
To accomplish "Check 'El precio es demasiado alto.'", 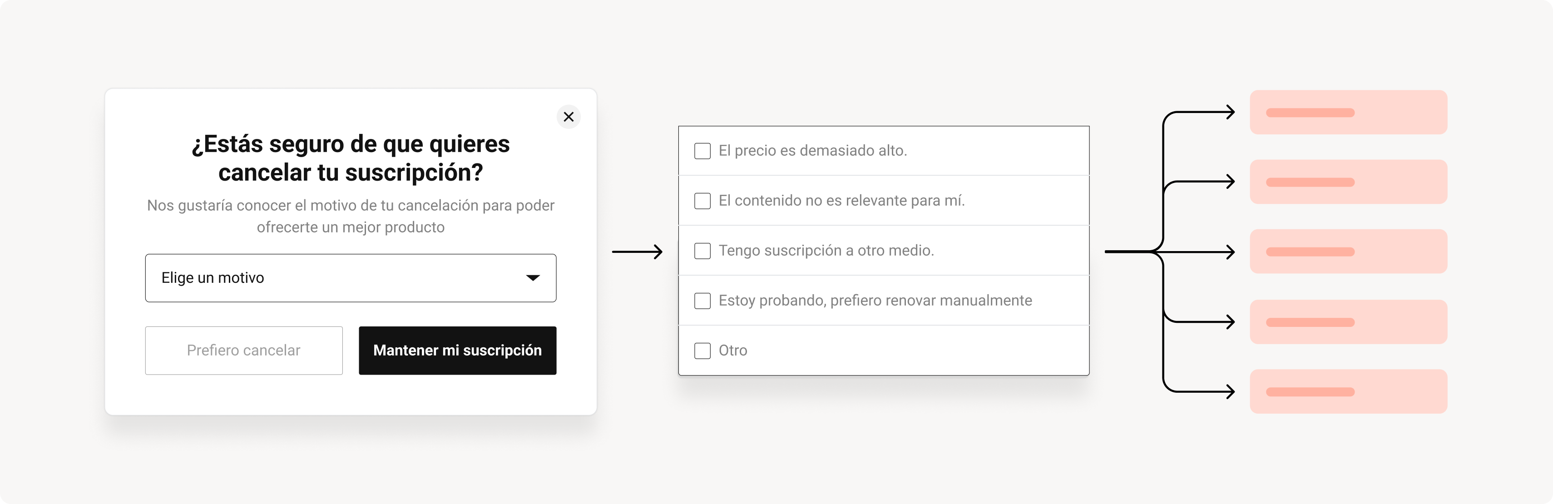I will pyautogui.click(x=702, y=151).
